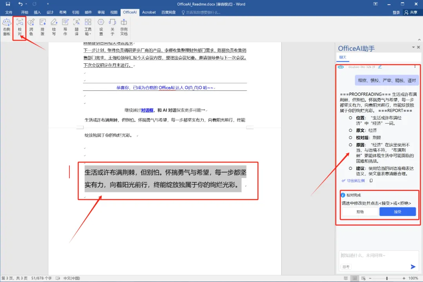This screenshot has width=423, height=282.
Task: Zoom out with the minus button
Action: coord(370,278)
